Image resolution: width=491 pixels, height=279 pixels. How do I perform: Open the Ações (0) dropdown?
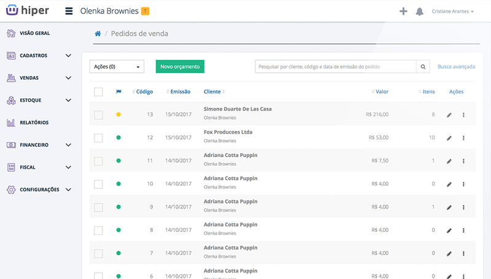coord(116,67)
